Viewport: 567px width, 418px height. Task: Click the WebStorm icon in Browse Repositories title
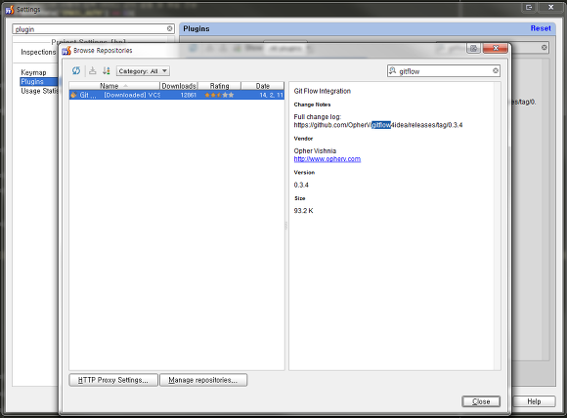pos(66,51)
